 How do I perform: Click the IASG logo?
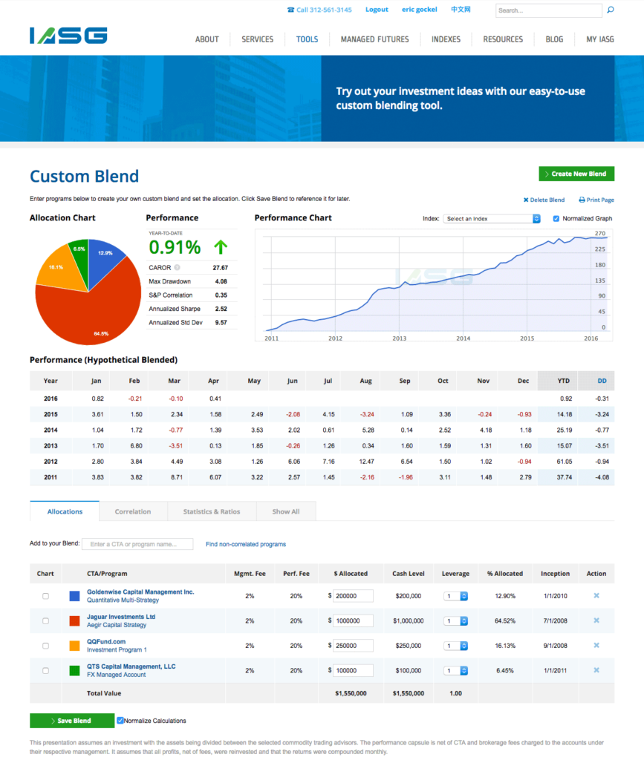(x=68, y=36)
